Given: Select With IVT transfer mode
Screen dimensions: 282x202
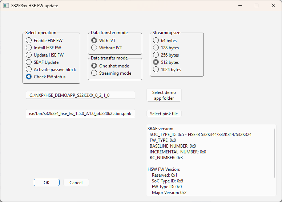Looking at the screenshot, I should click(94, 41).
